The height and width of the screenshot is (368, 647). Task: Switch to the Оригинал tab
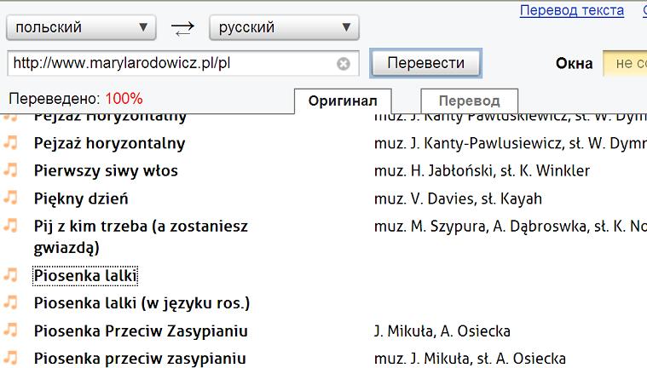coord(343,101)
